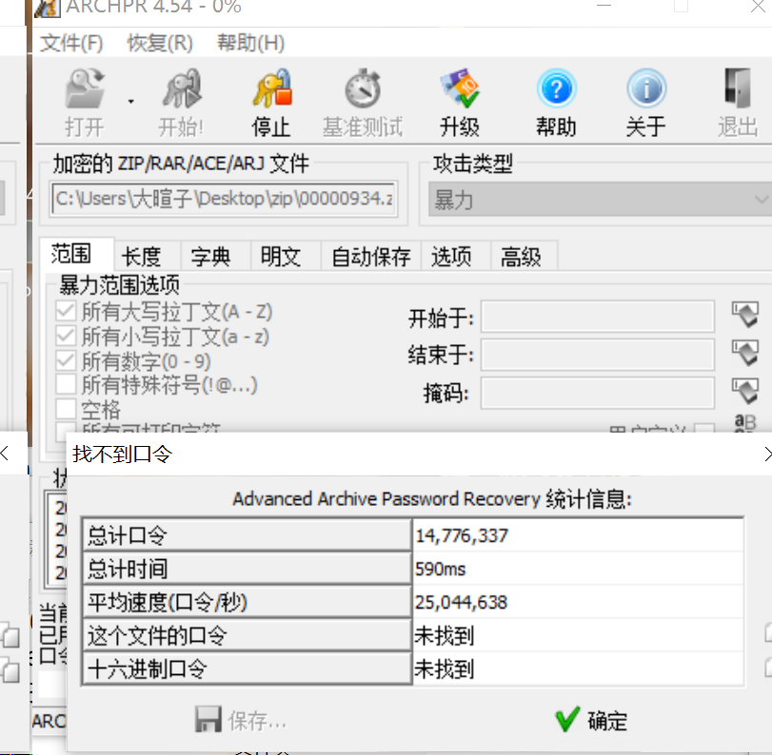772x755 pixels.
Task: Select the total passwords value 14,776,337
Action: (x=462, y=535)
